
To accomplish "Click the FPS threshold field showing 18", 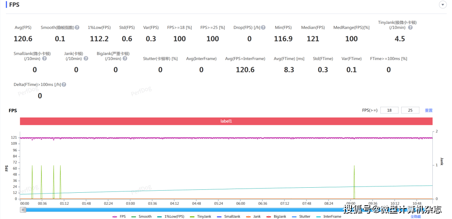I will tap(389, 111).
